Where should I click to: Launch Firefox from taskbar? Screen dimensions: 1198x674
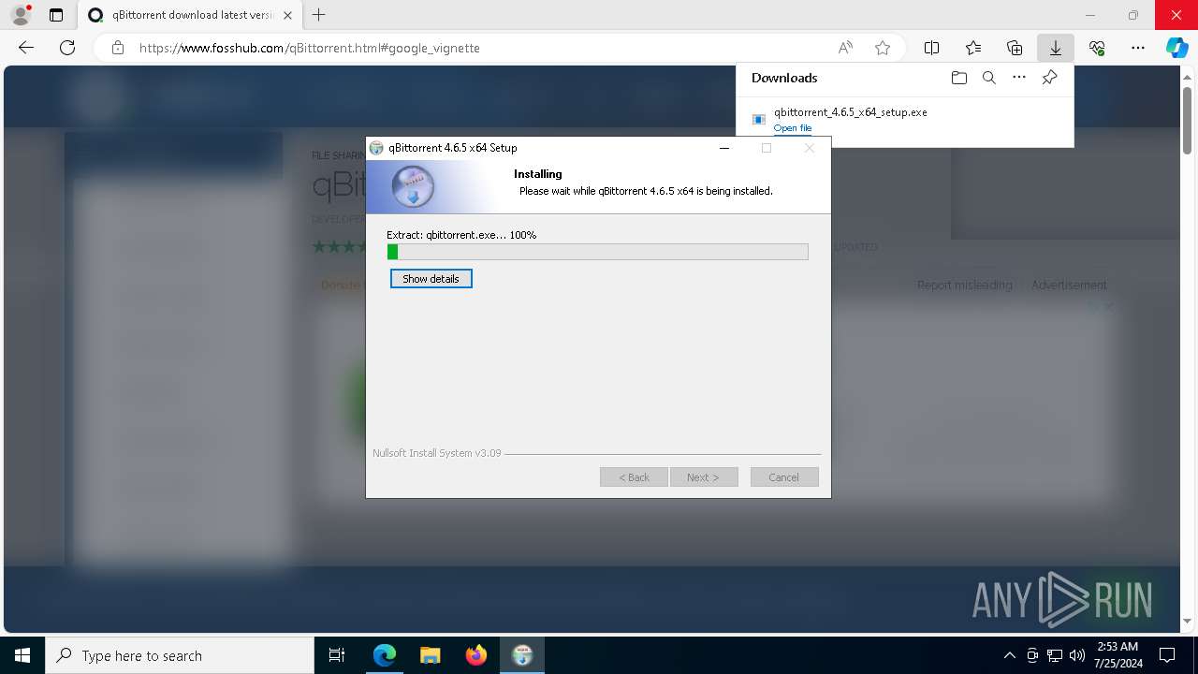click(x=475, y=655)
